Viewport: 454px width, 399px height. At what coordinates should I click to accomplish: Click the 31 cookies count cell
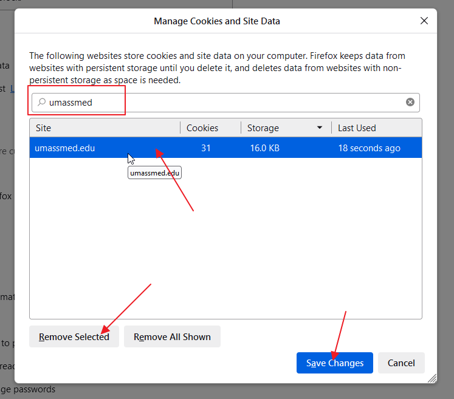point(205,148)
